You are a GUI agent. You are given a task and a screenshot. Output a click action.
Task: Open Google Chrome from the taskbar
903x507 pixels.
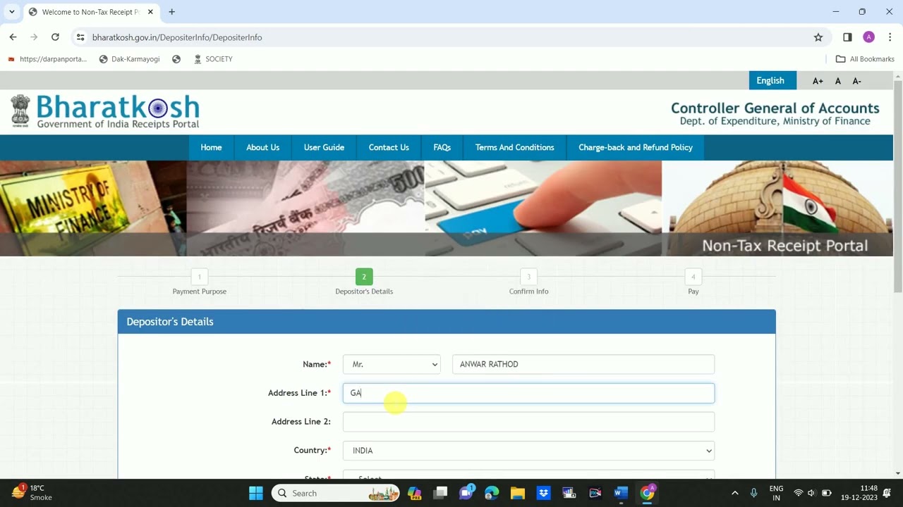click(x=647, y=493)
